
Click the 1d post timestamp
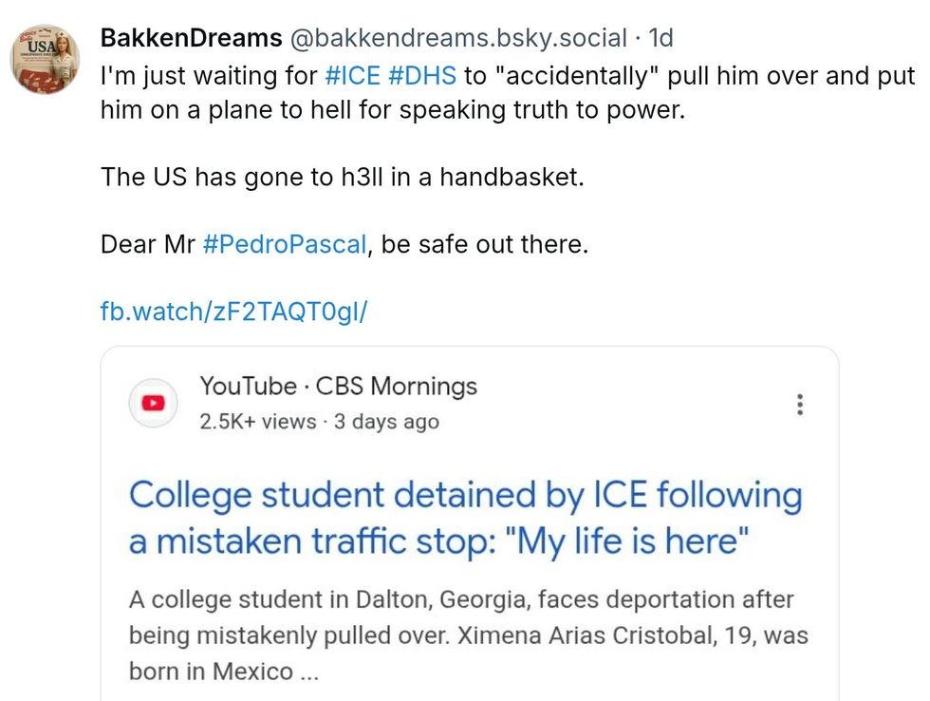tap(660, 38)
